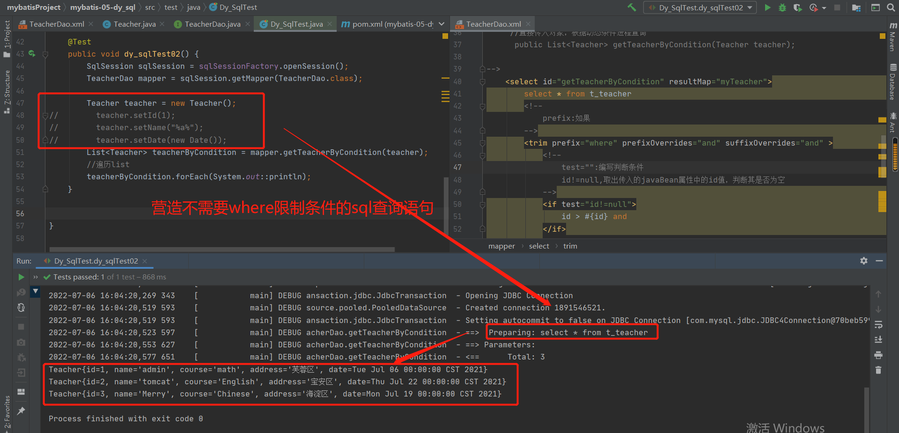The width and height of the screenshot is (899, 433).
Task: Open the Structure tool window
Action: pos(7,92)
